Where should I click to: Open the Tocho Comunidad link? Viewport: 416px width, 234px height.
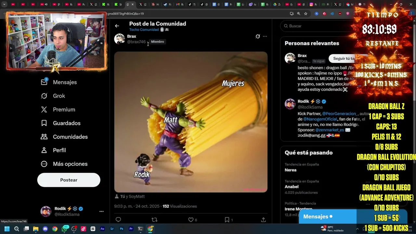tap(144, 30)
